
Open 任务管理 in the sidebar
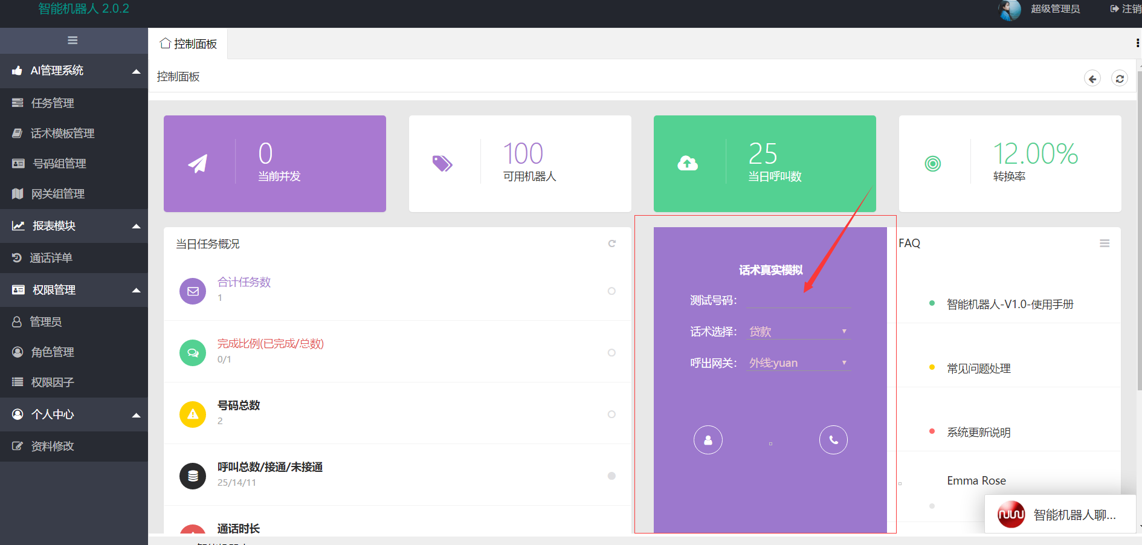pos(53,103)
